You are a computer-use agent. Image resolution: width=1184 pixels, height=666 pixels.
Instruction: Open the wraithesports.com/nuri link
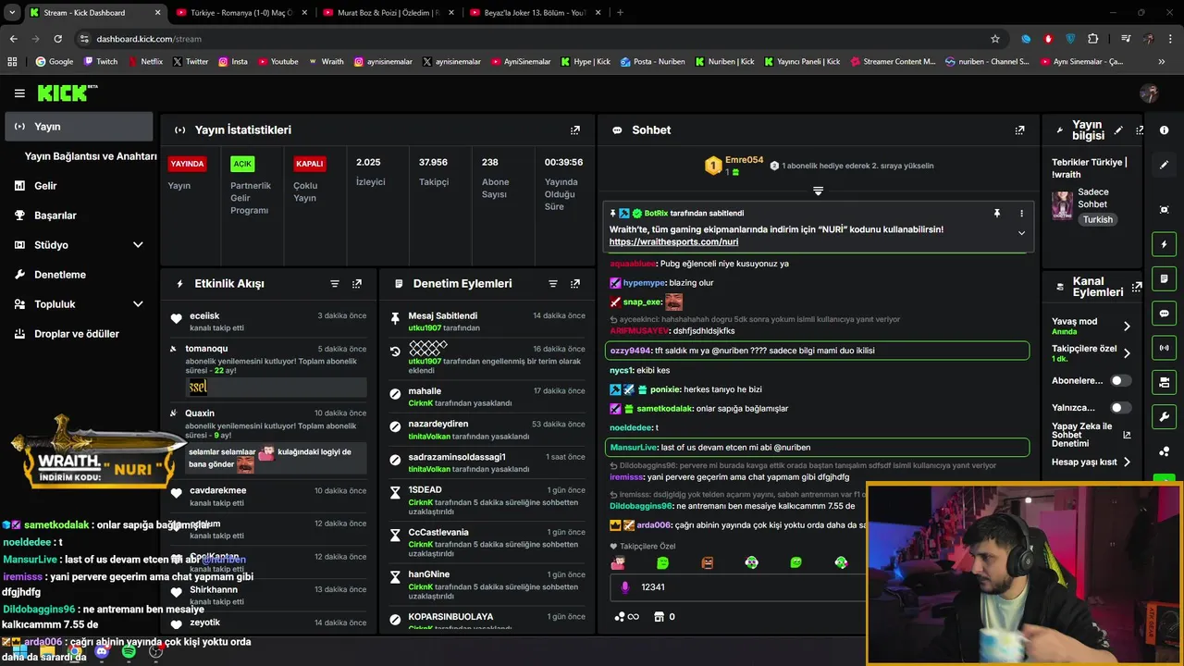[x=673, y=242]
